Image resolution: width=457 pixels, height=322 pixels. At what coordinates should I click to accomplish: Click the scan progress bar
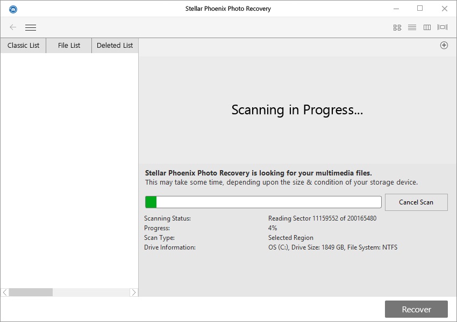coord(263,202)
